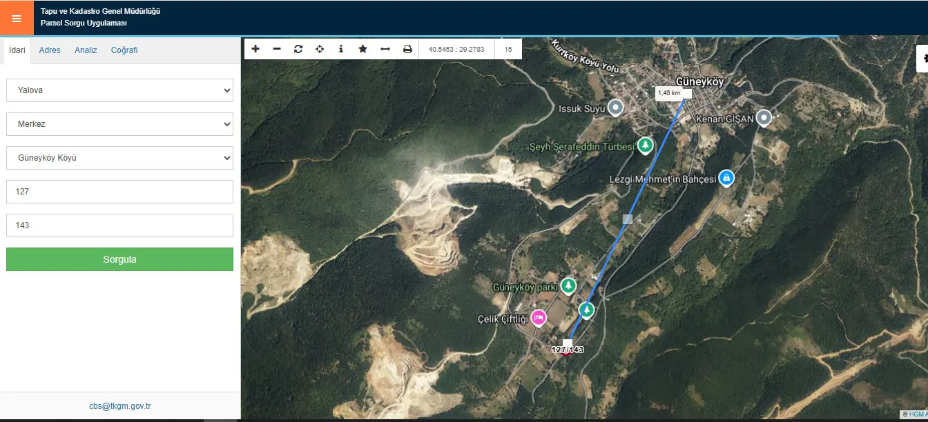928x422 pixels.
Task: Refresh the map with the rotating arrows icon
Action: pyautogui.click(x=298, y=49)
